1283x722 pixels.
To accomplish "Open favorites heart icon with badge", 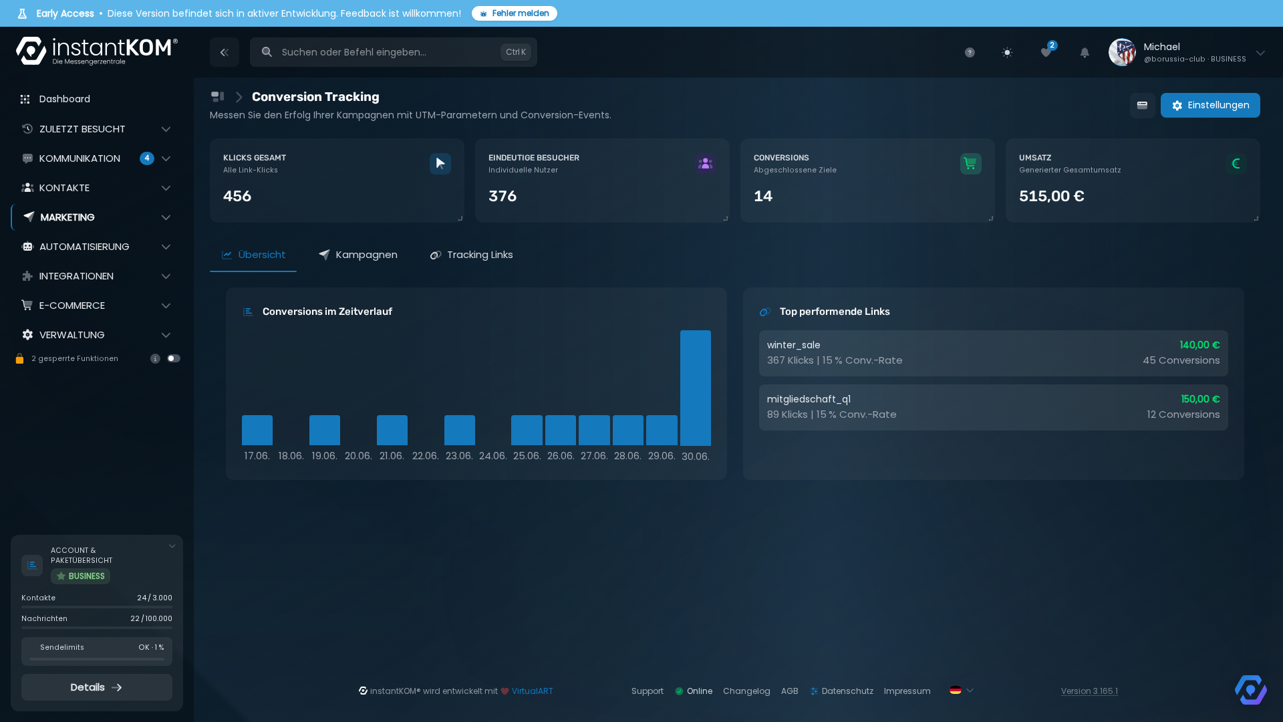I will [1046, 51].
